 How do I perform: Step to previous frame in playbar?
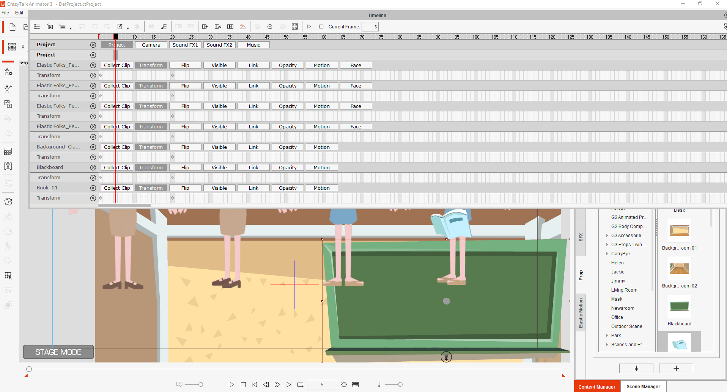266,384
